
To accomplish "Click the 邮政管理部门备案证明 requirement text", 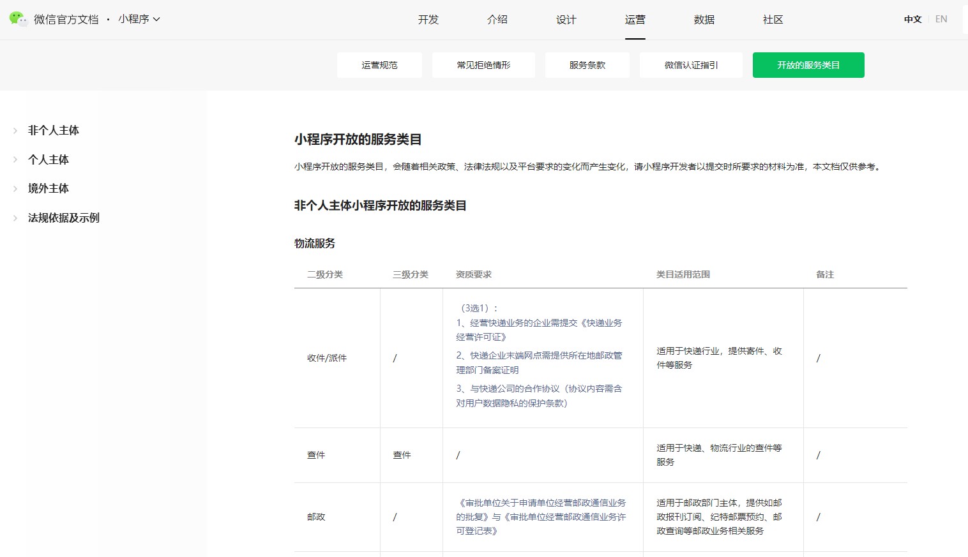I will coord(539,362).
